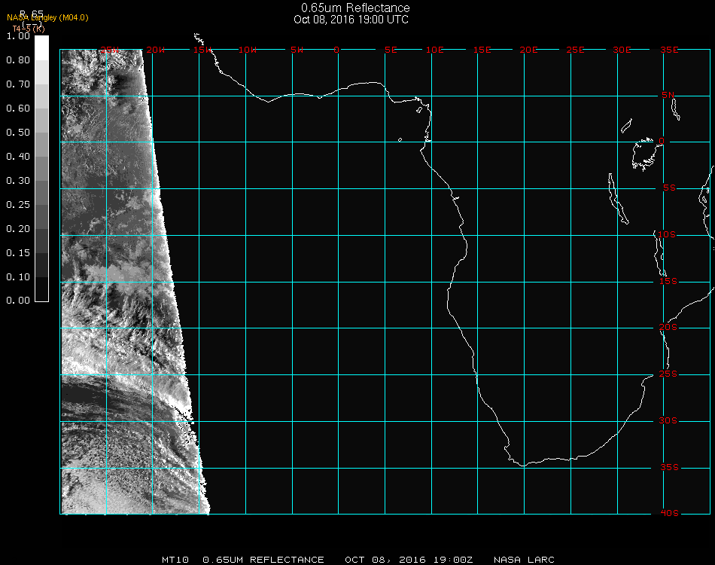Click the 40S latitude label

point(668,514)
